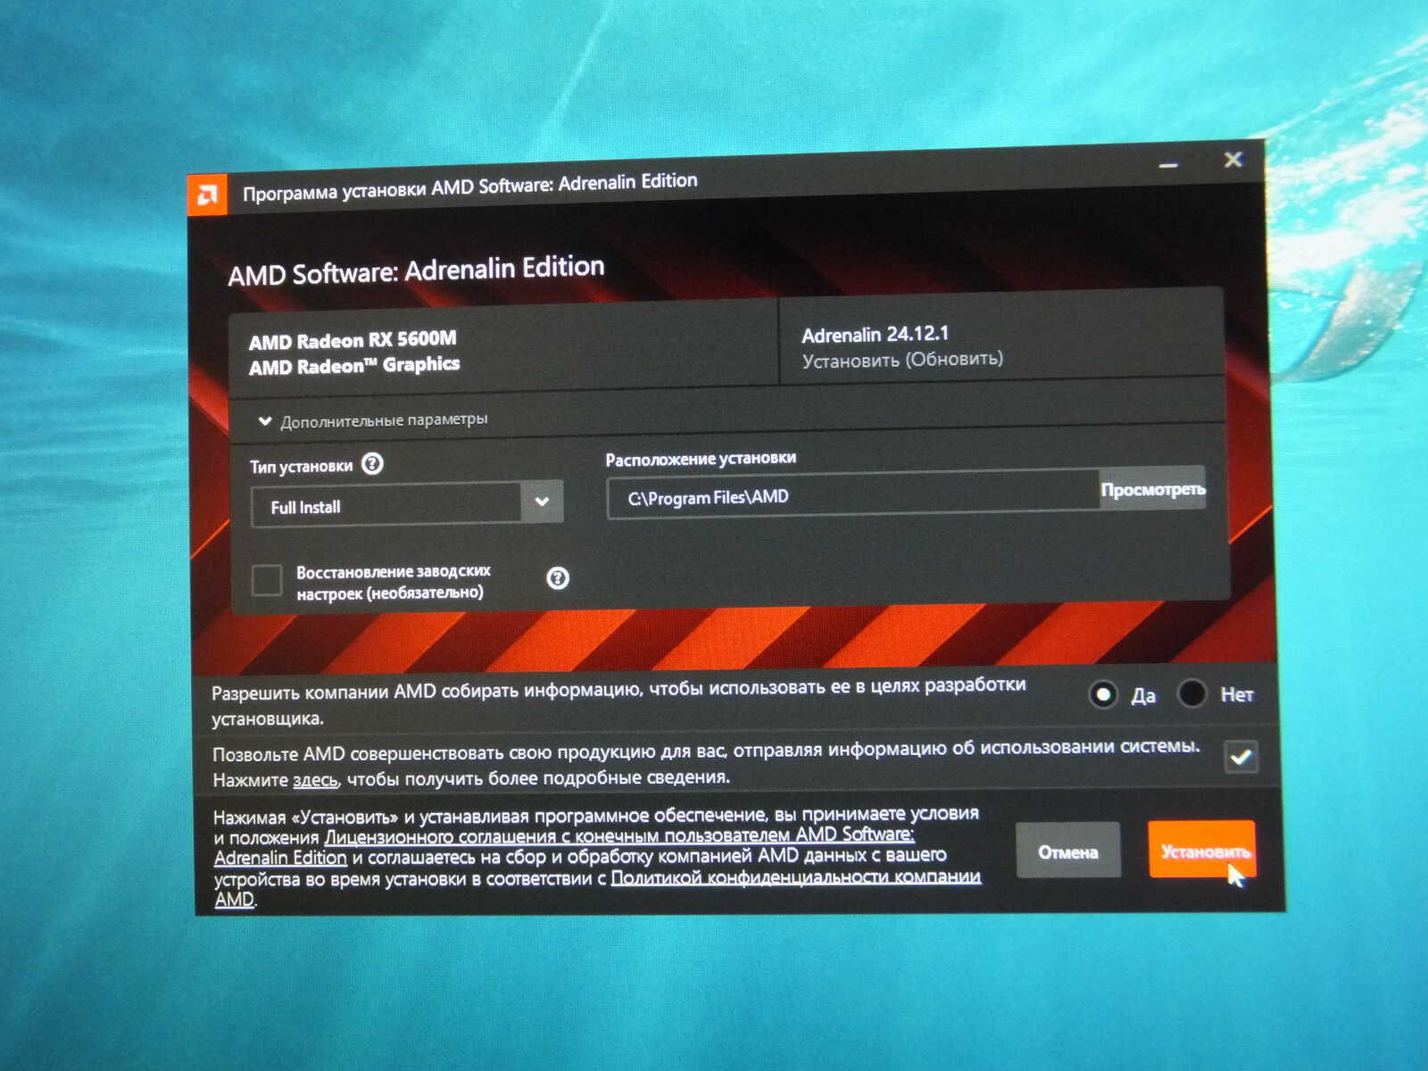
Task: Click the install location path field
Action: 852,495
